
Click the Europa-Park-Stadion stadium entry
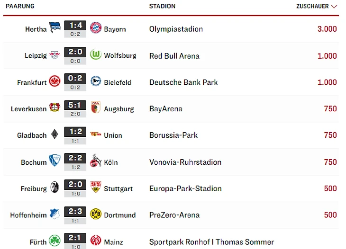185,188
